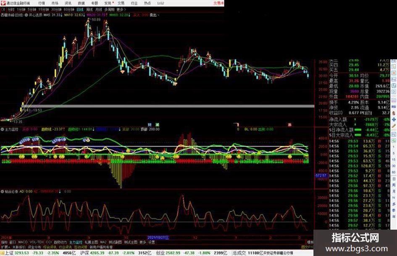Select the 日线 period tab
The height and width of the screenshot is (256, 397).
coord(80,10)
